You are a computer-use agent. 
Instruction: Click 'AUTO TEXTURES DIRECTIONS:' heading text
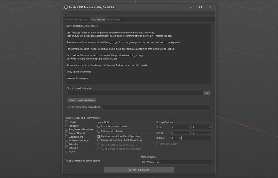point(82,26)
